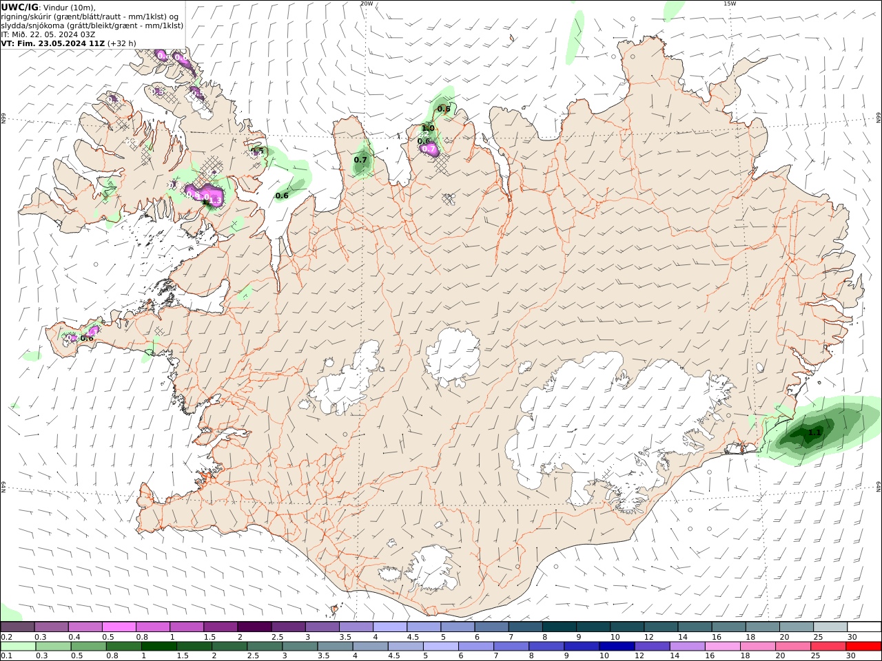This screenshot has width=882, height=661.
Task: Select the light pink 16 rain swatch
Action: pyautogui.click(x=721, y=647)
